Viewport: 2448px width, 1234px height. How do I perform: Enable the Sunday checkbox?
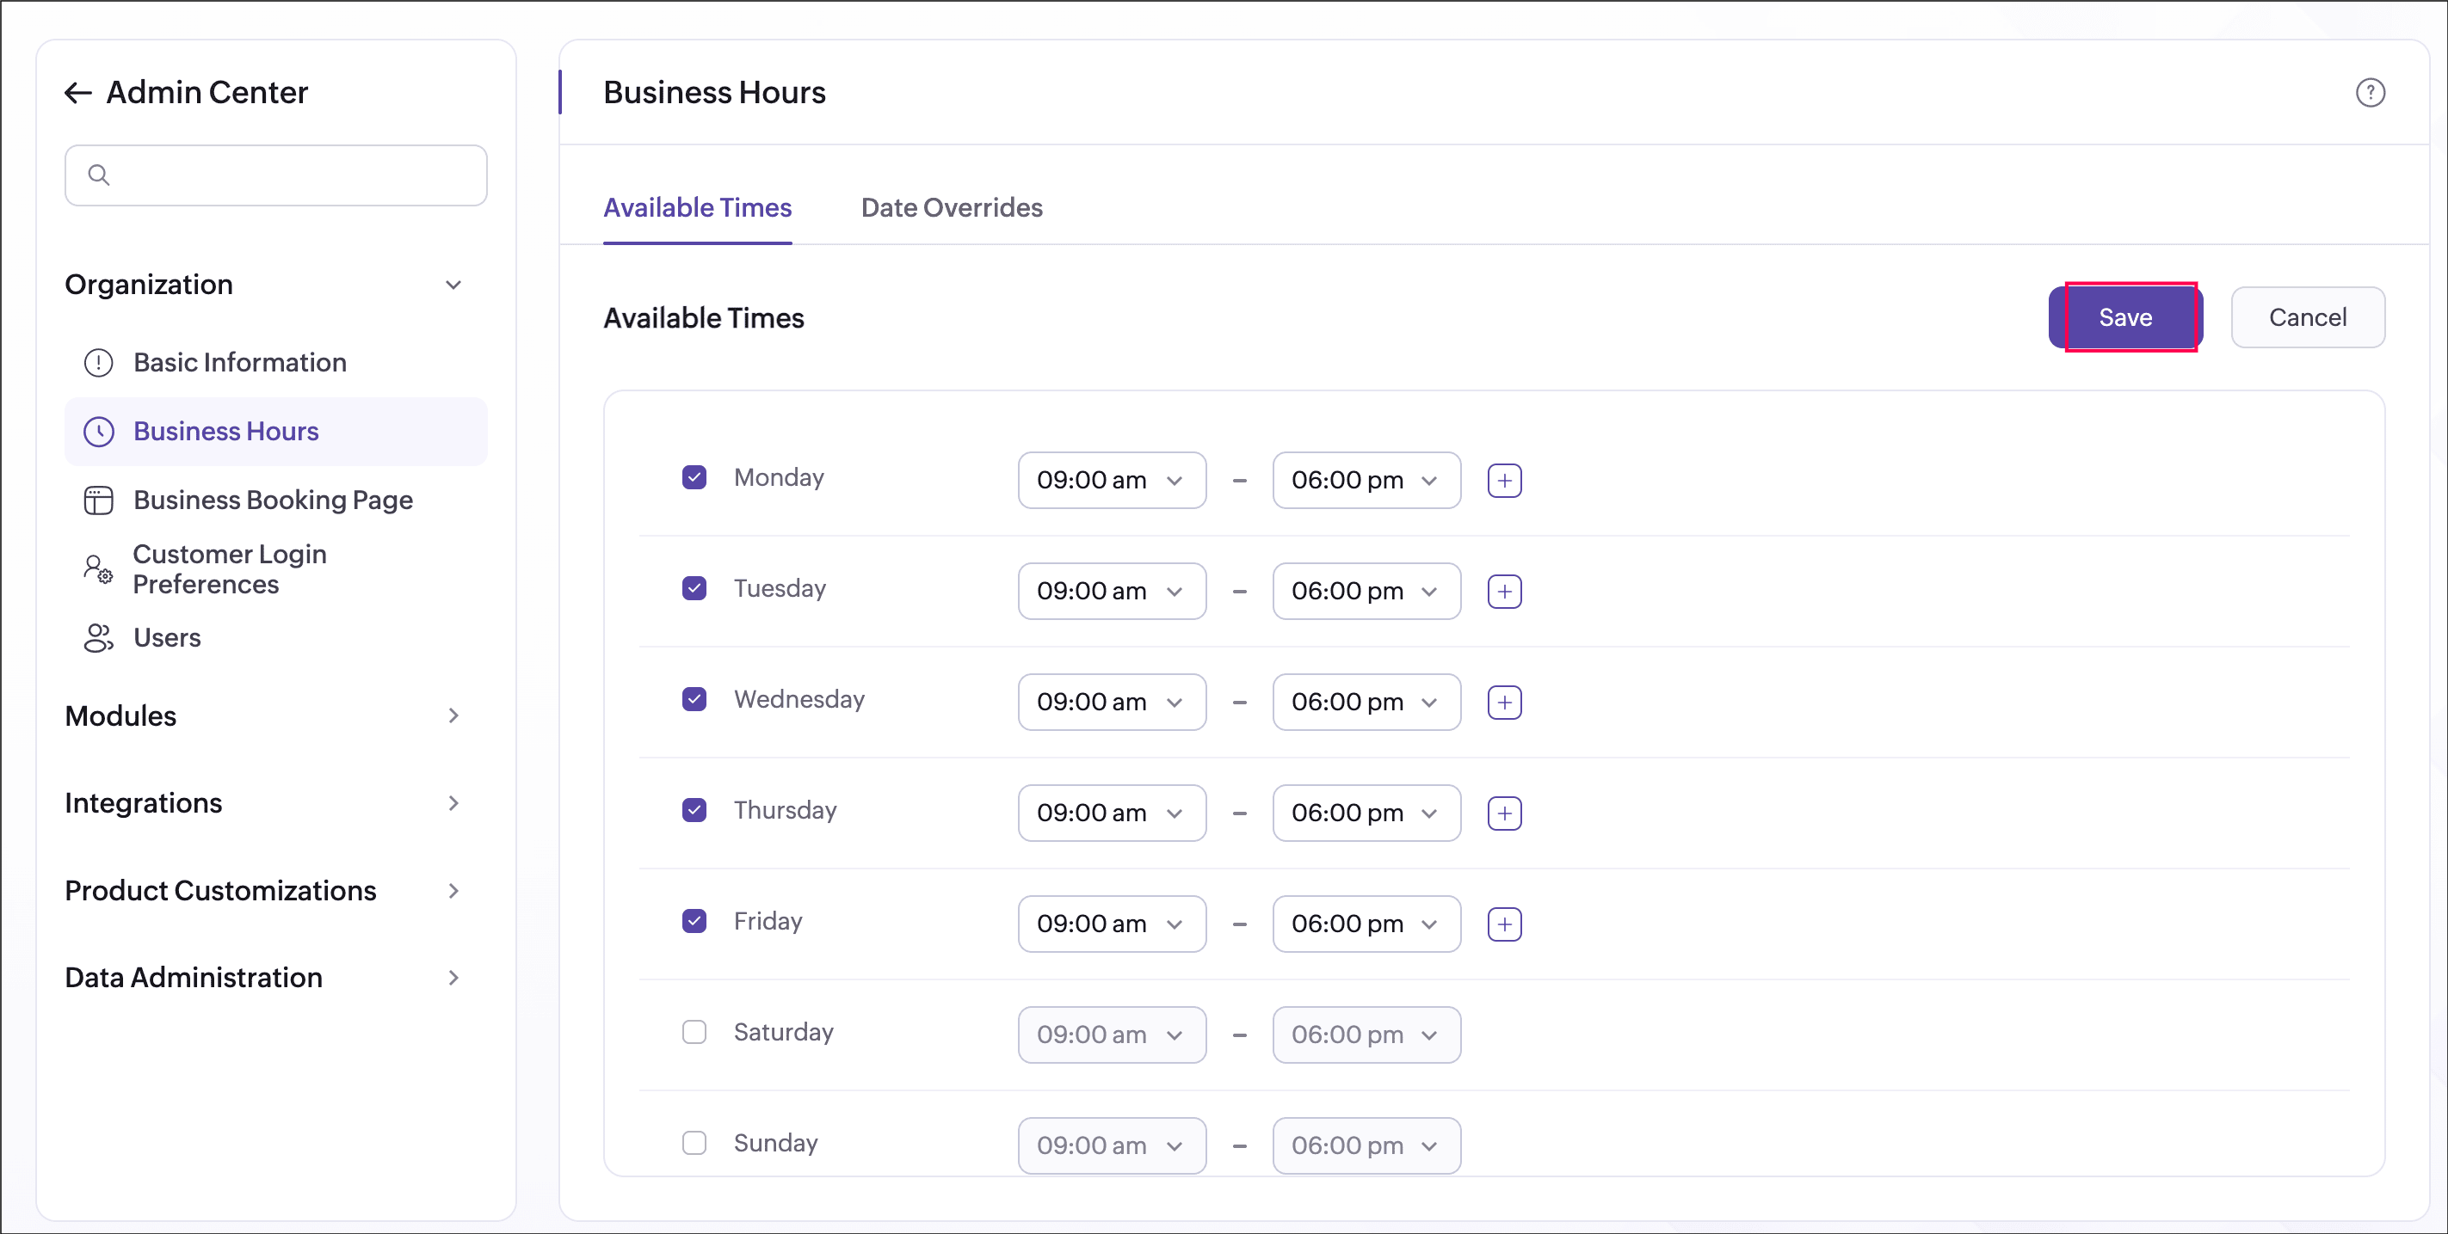coord(694,1143)
